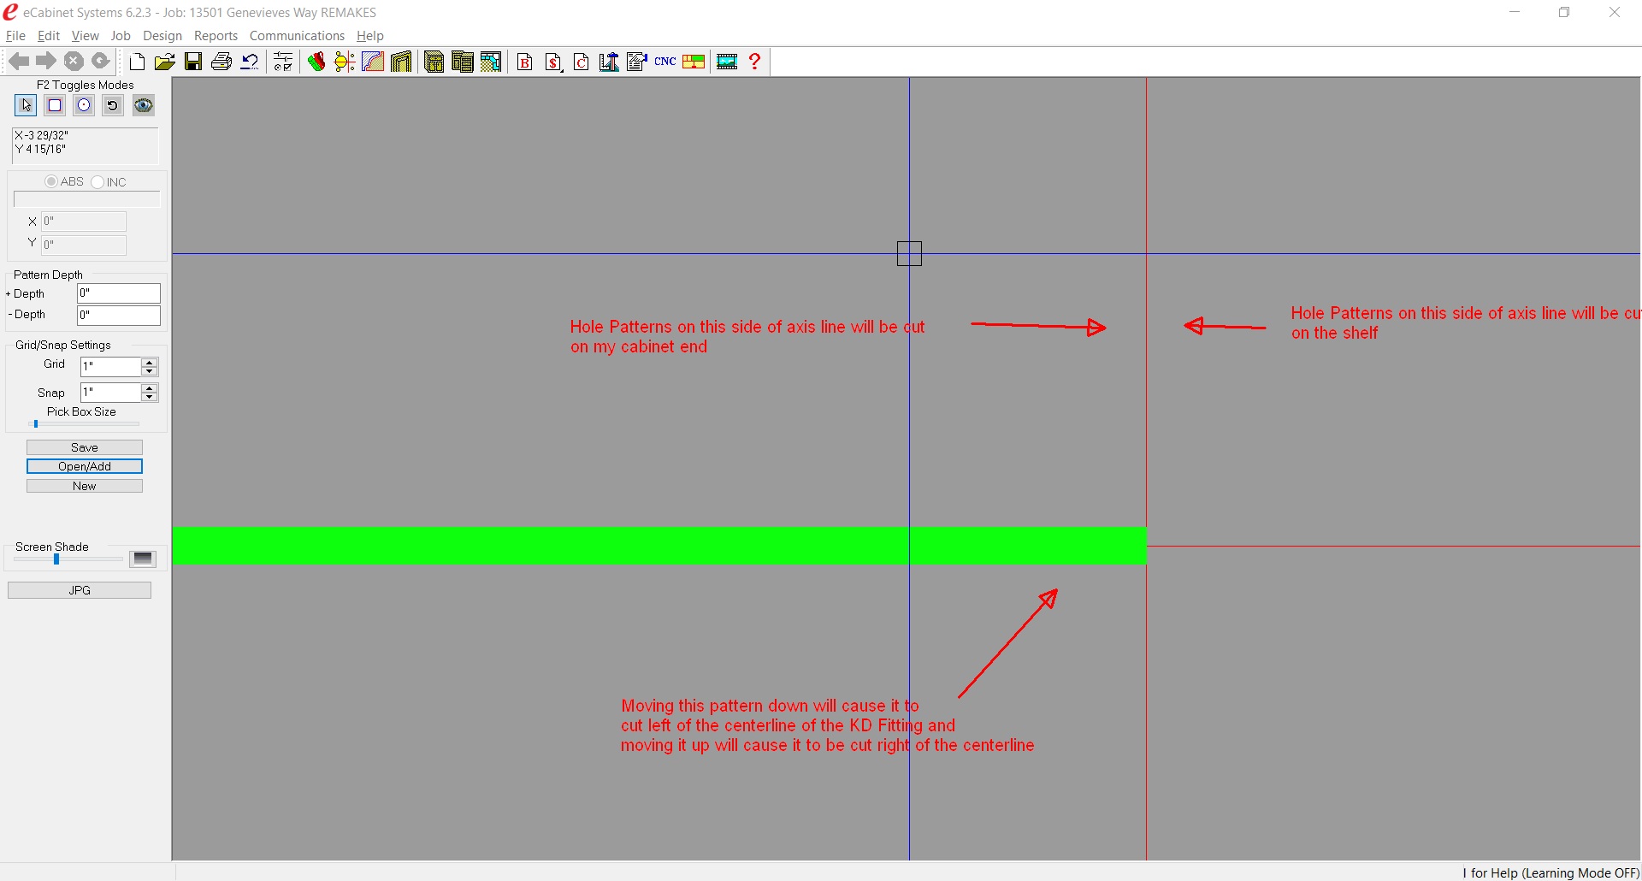The width and height of the screenshot is (1642, 881).
Task: Click the undo arrow toolbar icon
Action: point(250,62)
